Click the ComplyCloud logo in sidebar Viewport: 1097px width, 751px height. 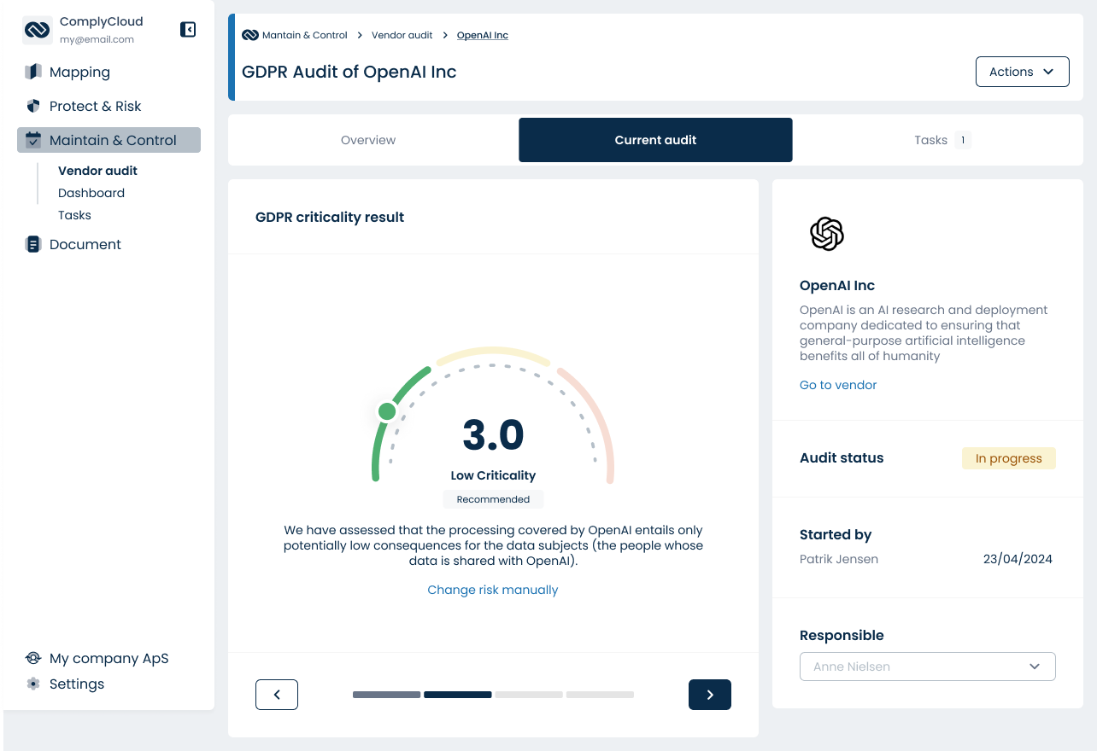37,30
